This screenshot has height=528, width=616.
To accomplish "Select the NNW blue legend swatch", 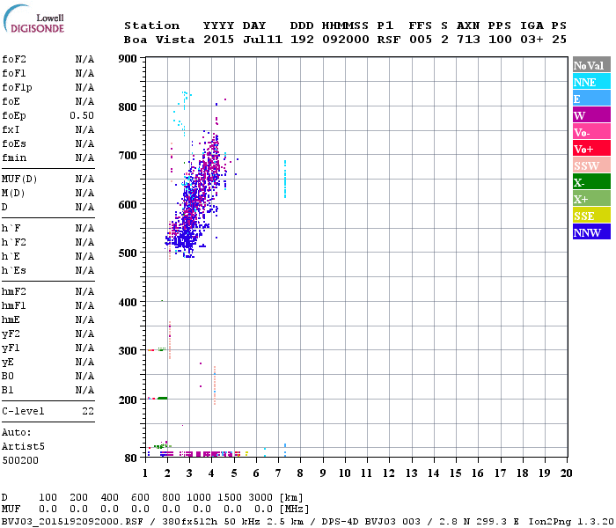I will [591, 231].
